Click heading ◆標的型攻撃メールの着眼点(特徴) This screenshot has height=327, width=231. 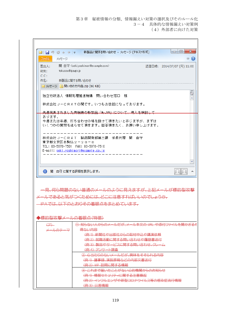click(70, 218)
